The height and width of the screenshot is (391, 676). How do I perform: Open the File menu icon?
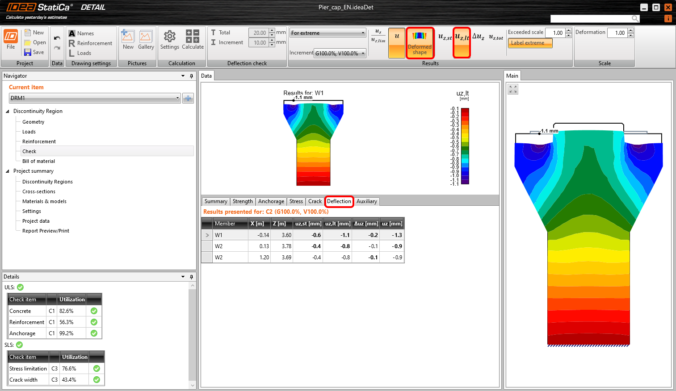[11, 37]
